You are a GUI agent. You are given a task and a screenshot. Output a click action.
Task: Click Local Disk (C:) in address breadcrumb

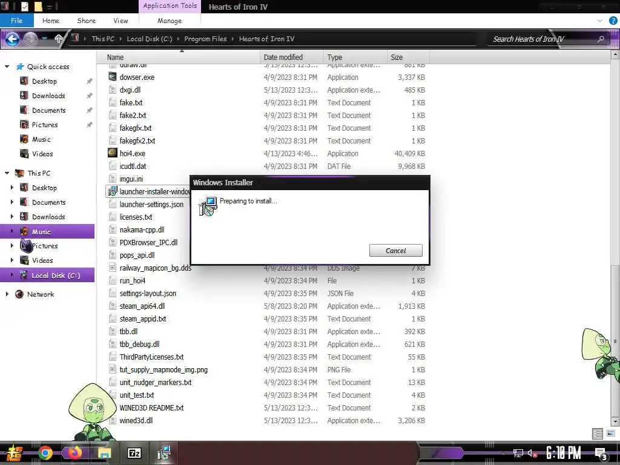(x=150, y=39)
